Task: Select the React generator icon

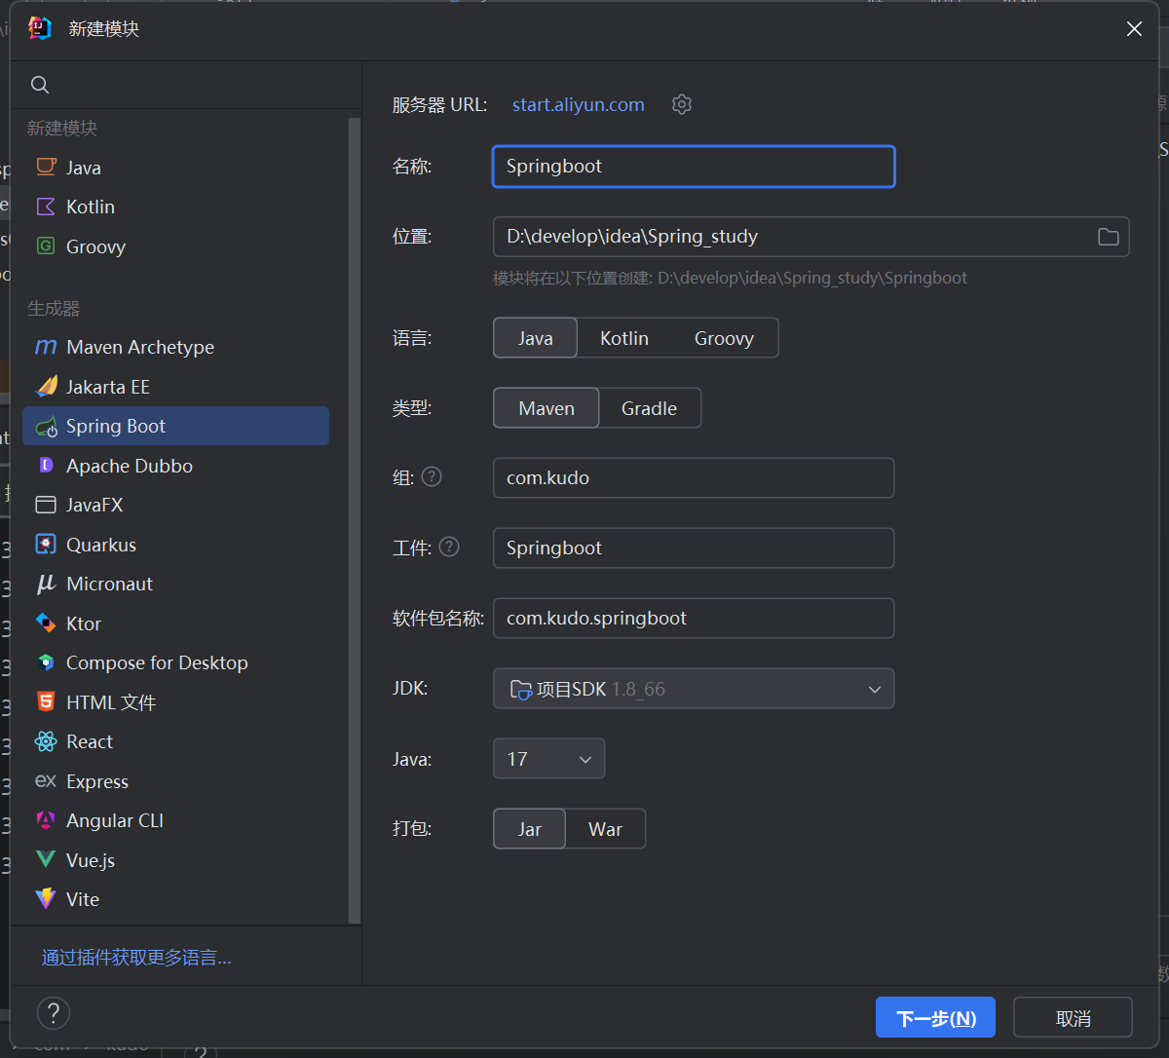Action: pos(46,742)
